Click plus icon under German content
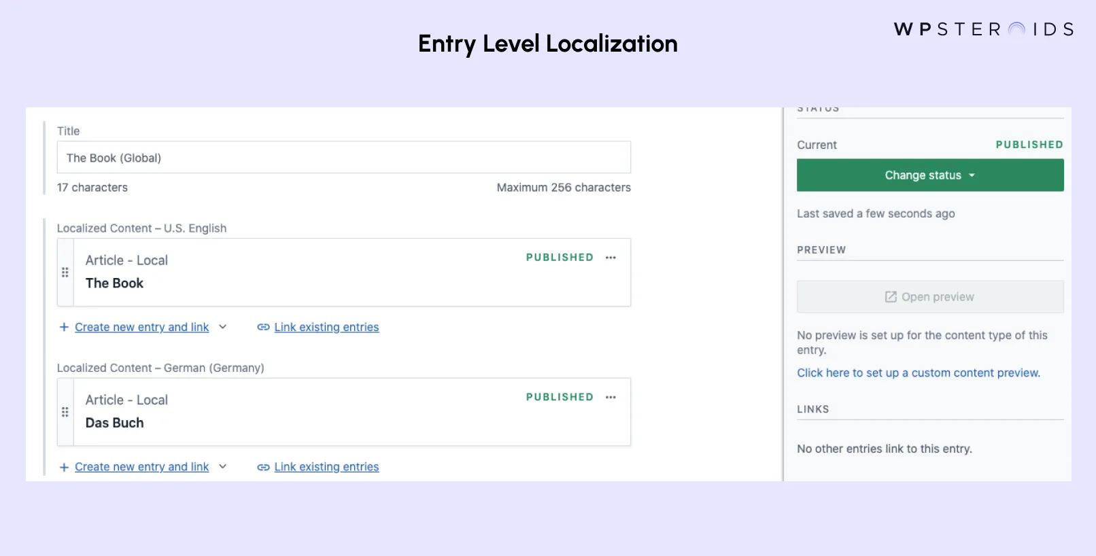Image resolution: width=1096 pixels, height=556 pixels. click(64, 467)
